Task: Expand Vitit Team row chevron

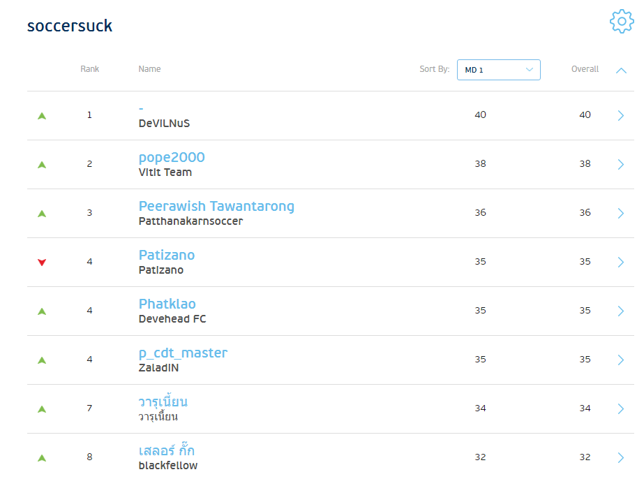Action: (x=621, y=165)
